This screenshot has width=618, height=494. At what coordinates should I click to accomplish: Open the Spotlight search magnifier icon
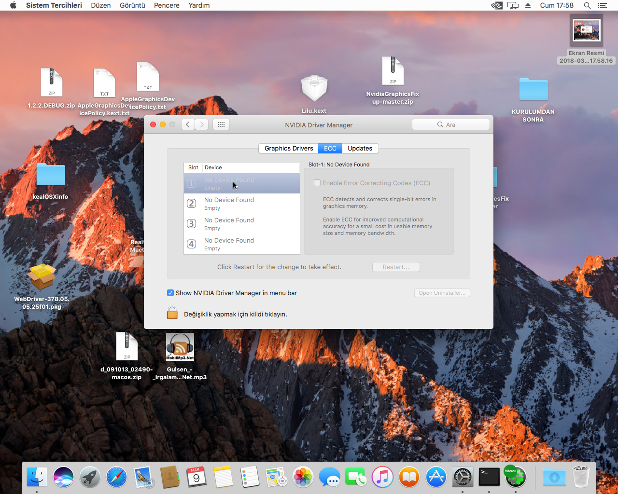[587, 5]
